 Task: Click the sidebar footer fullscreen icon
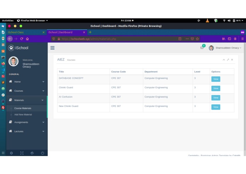pyautogui.click(x=22, y=153)
